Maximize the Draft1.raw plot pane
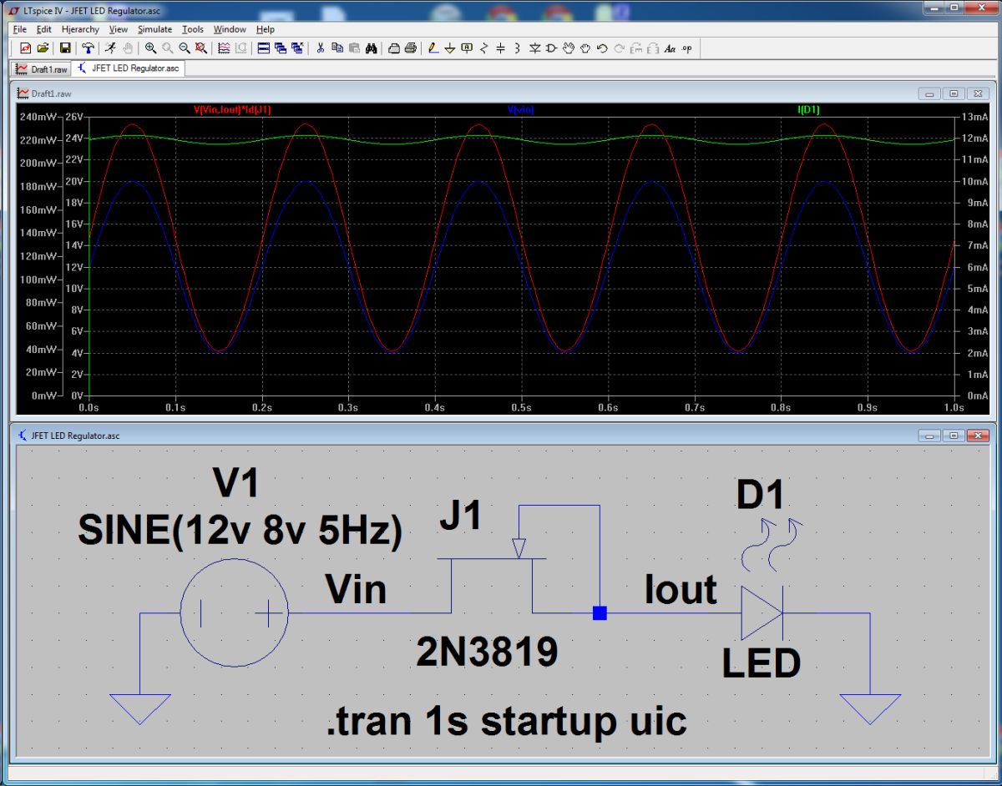Image resolution: width=1002 pixels, height=786 pixels. pos(955,93)
